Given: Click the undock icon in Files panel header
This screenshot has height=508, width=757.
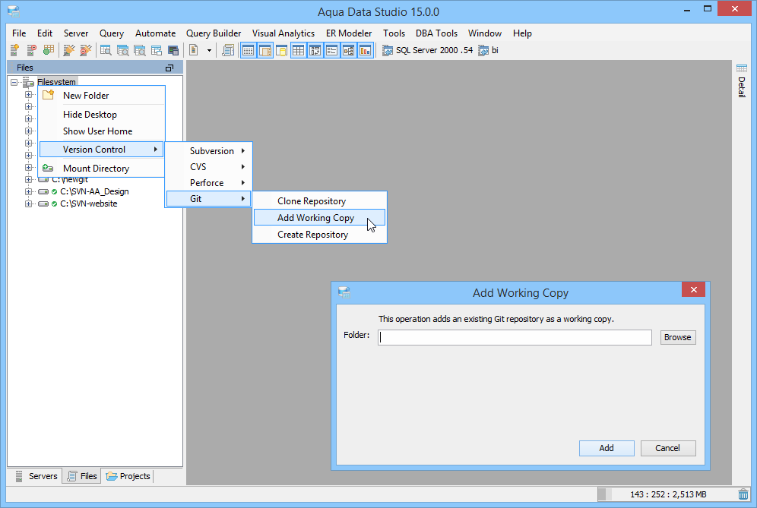Looking at the screenshot, I should 169,68.
